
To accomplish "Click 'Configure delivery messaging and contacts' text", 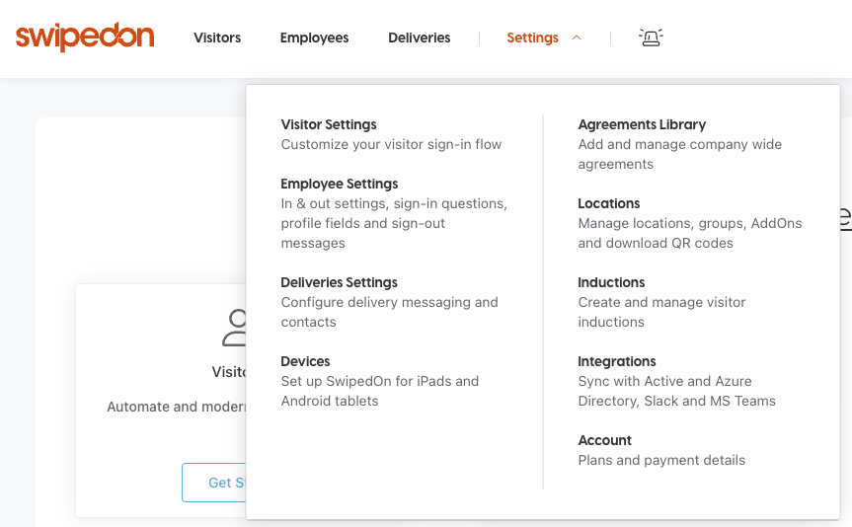I will 390,312.
